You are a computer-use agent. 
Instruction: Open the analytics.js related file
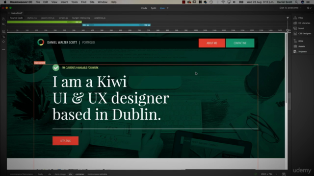(x=100, y=18)
